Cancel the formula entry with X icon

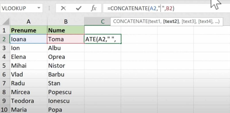pyautogui.click(x=63, y=9)
